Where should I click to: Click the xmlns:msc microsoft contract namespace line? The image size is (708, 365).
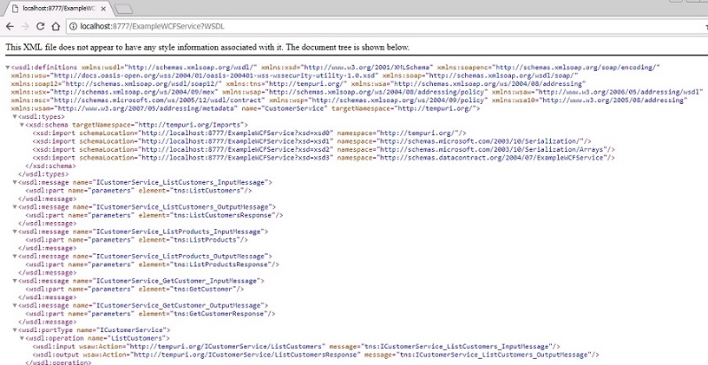[x=349, y=101]
